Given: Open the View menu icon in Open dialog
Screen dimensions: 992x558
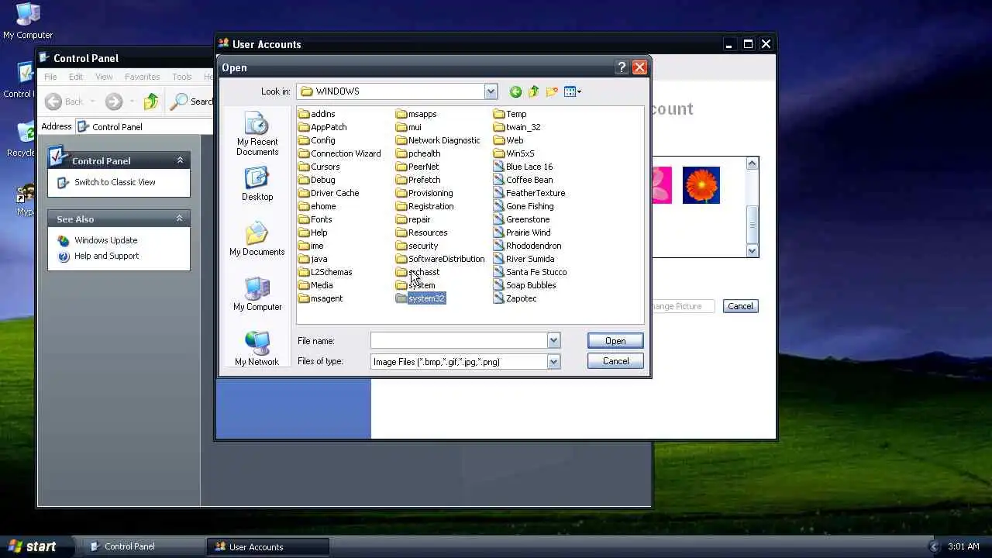Looking at the screenshot, I should 573,91.
